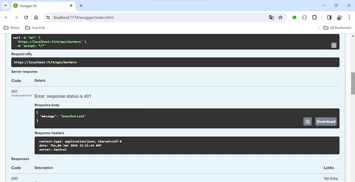Open the All Bookmarks folder
This screenshot has height=182, width=355.
point(338,28)
